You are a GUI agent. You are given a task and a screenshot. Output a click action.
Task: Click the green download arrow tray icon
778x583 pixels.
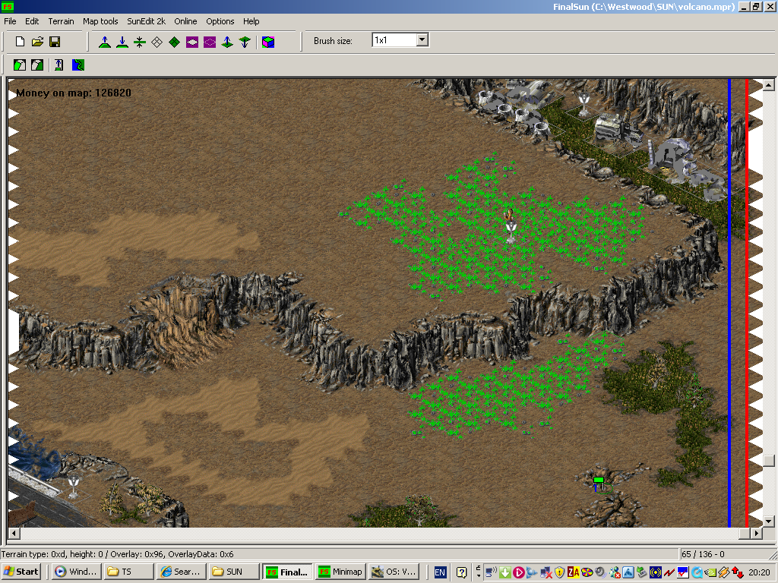click(x=505, y=572)
